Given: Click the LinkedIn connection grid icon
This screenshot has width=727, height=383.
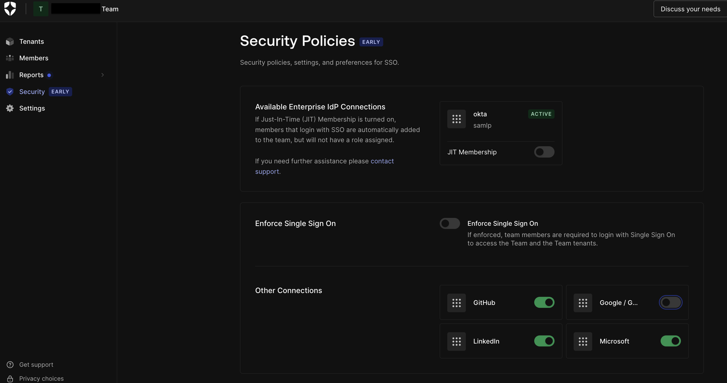Looking at the screenshot, I should (x=457, y=342).
